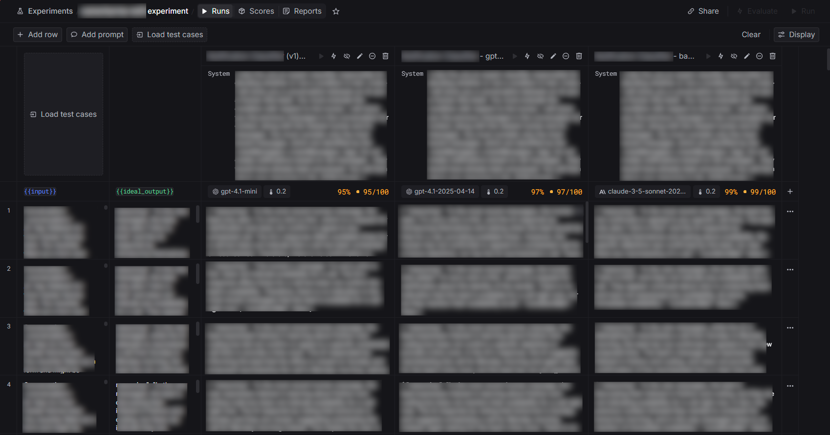Screen dimensions: 830x435
Task: Adjust temperature 0.2 for gpt-4.1-mini
Action: point(277,192)
